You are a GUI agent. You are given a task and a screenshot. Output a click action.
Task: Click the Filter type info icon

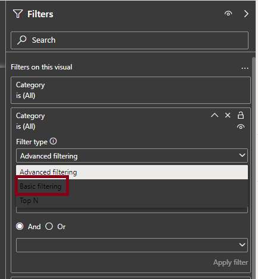click(x=53, y=141)
